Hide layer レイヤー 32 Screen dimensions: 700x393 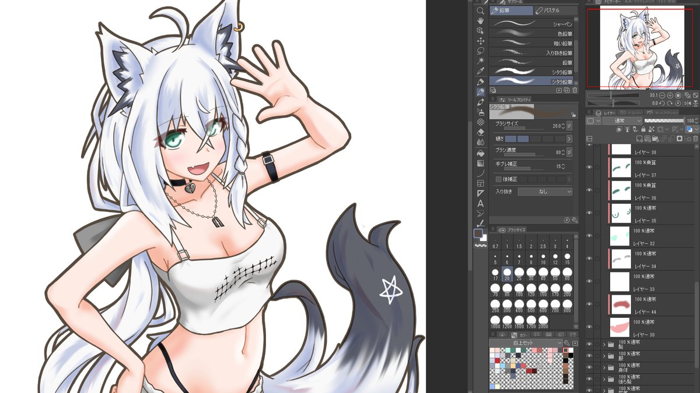click(589, 235)
